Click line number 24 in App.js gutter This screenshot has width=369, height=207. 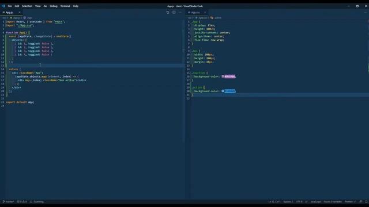[2, 106]
